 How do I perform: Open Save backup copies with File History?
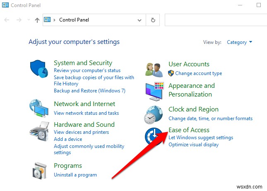[x=94, y=80]
